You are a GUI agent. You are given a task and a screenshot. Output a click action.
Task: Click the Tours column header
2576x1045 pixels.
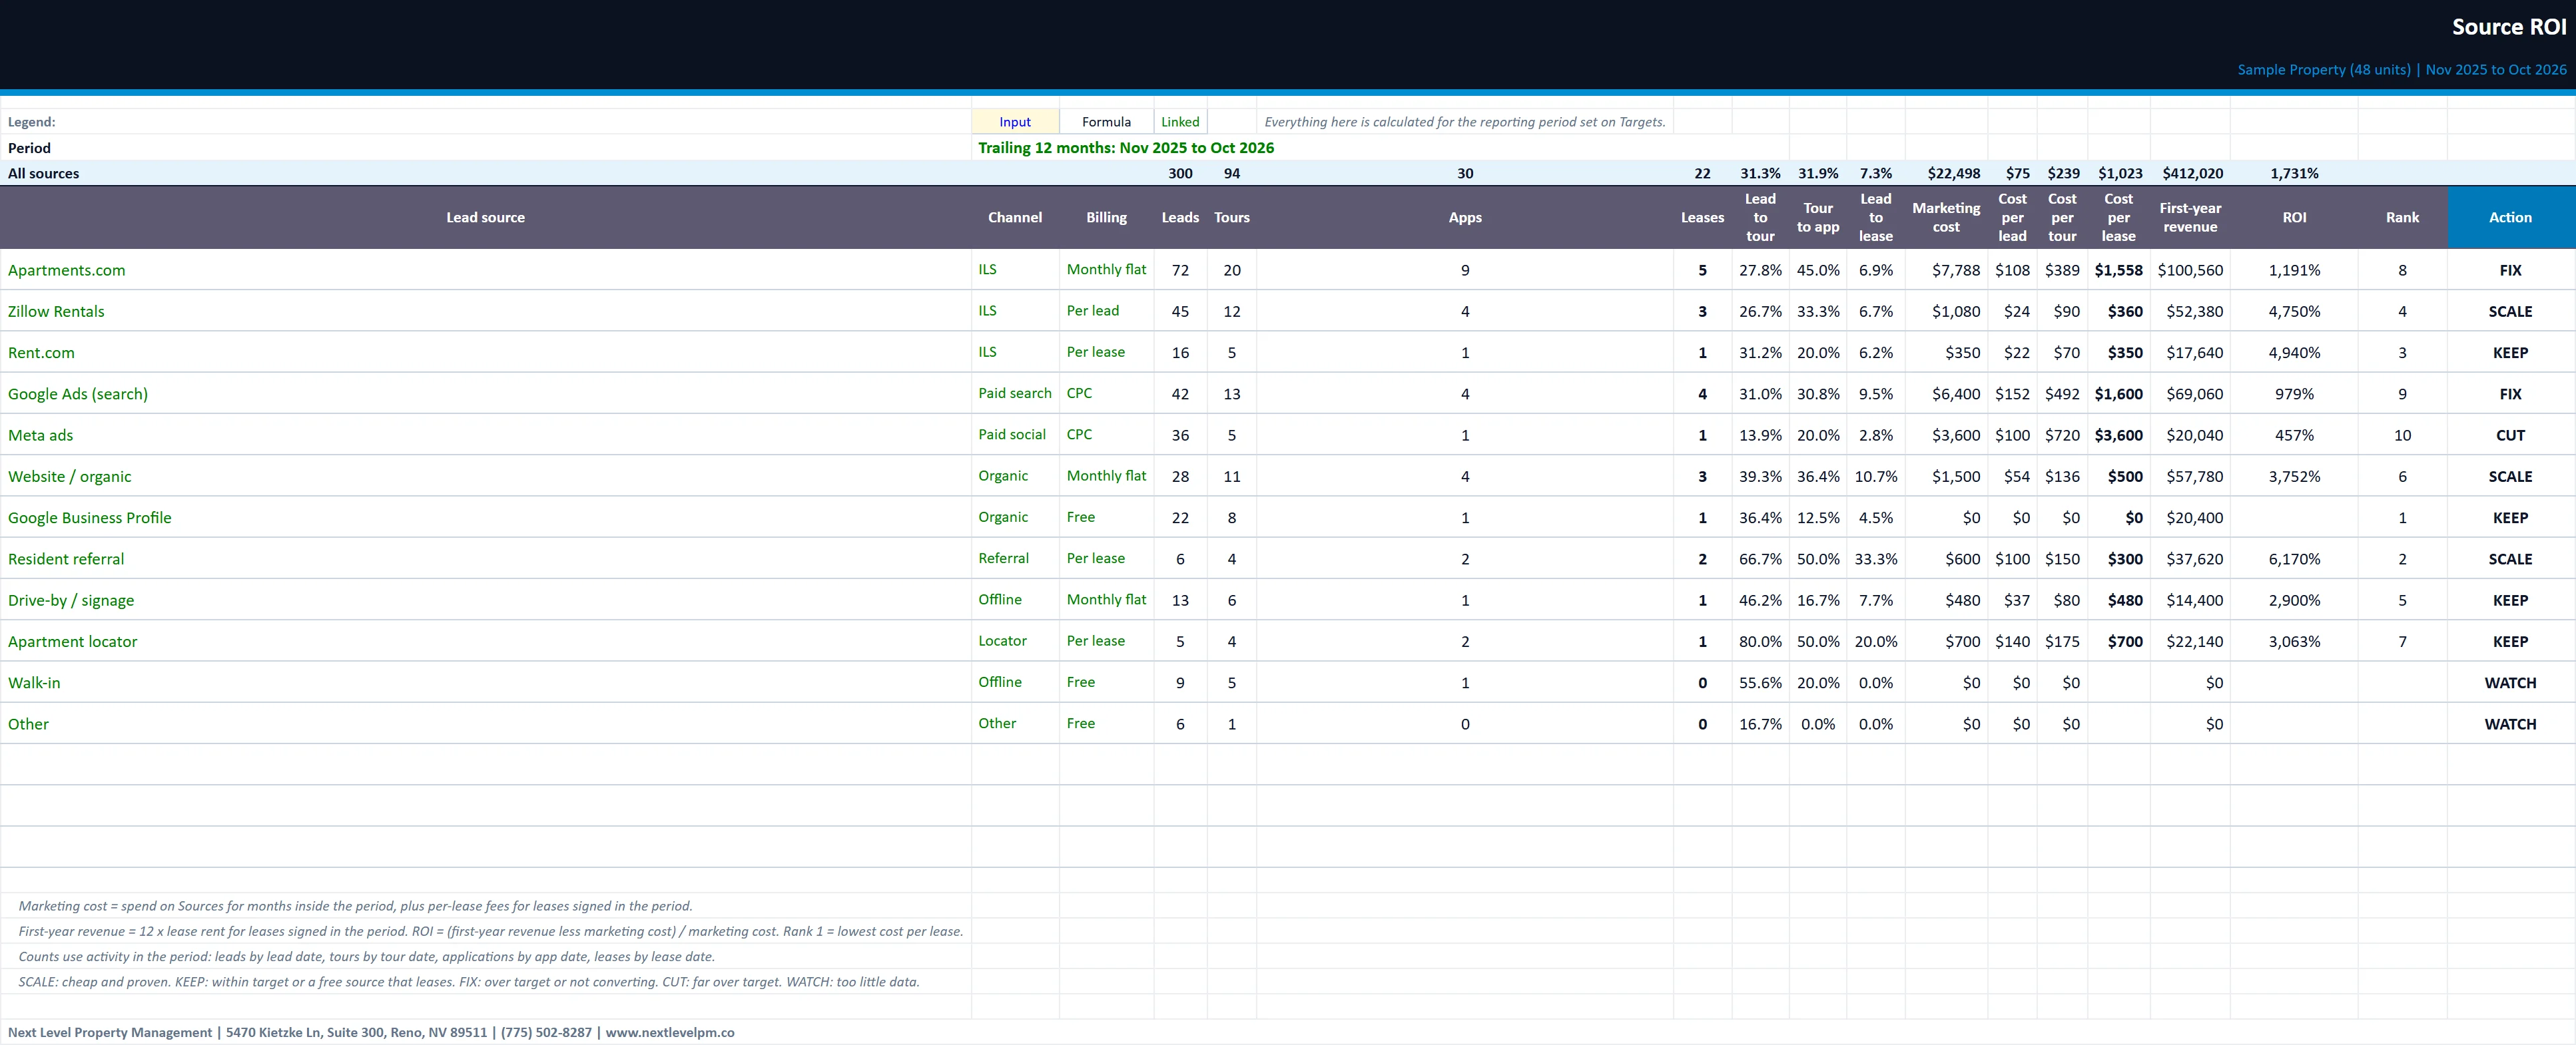[x=1232, y=217]
